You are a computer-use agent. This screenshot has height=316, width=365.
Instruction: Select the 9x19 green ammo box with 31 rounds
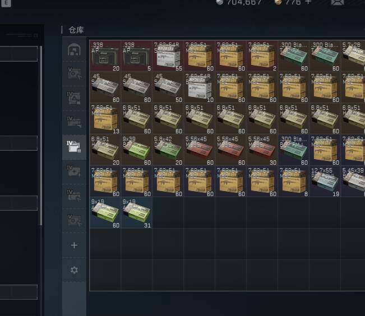coord(137,213)
